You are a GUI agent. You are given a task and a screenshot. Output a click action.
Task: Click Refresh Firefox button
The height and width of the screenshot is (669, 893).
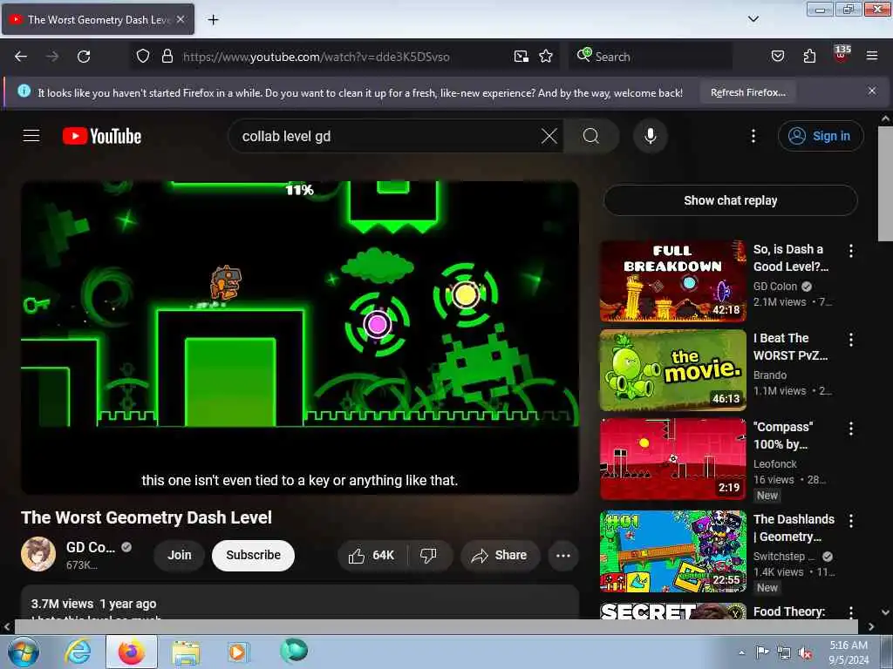(747, 92)
